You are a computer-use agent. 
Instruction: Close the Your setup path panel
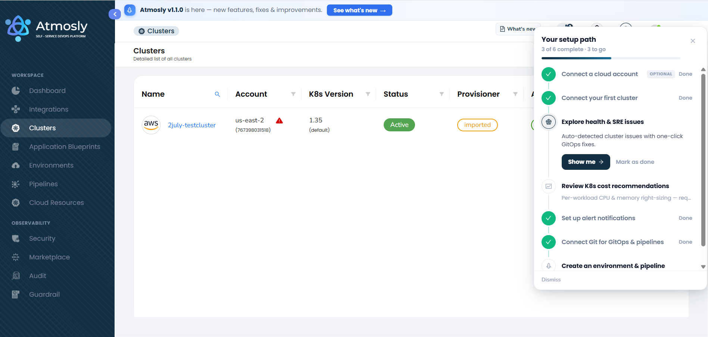coord(693,41)
